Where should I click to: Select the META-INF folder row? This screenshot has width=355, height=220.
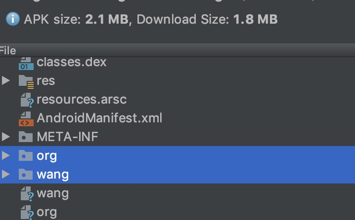coord(177,137)
